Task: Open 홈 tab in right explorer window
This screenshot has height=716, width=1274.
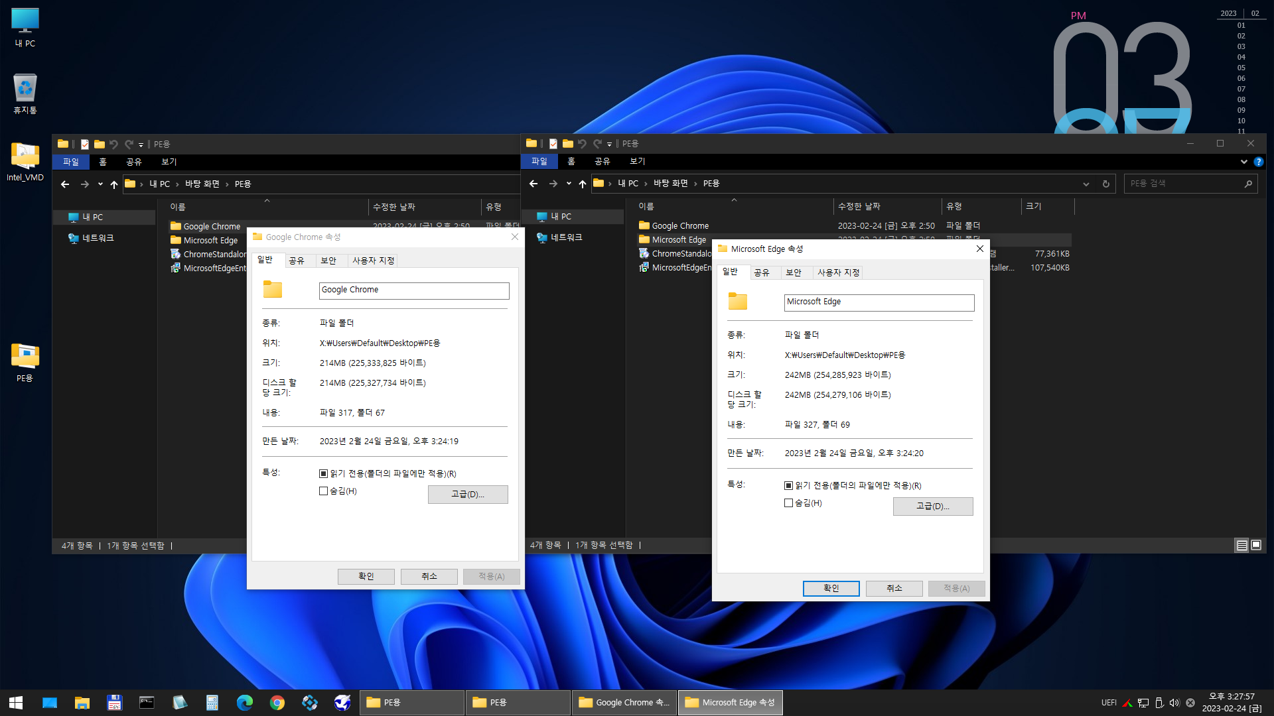Action: click(571, 161)
